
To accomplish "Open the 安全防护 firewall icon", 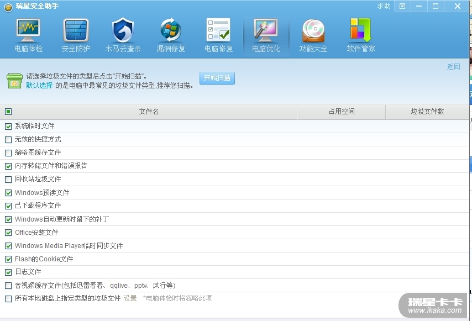I will [76, 30].
